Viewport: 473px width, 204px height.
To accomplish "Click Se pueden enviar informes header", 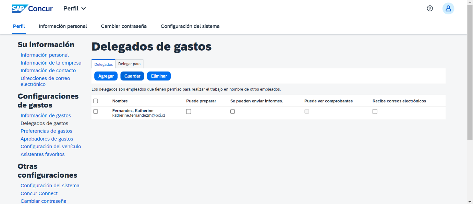I will (x=257, y=101).
